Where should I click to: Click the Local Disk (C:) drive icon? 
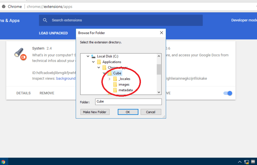click(x=93, y=56)
